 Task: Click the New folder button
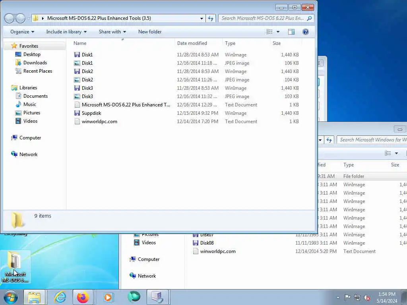(x=150, y=32)
